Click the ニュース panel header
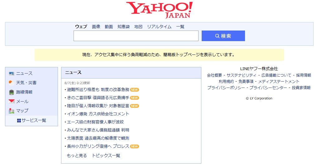This screenshot has width=322, height=167. [131, 73]
